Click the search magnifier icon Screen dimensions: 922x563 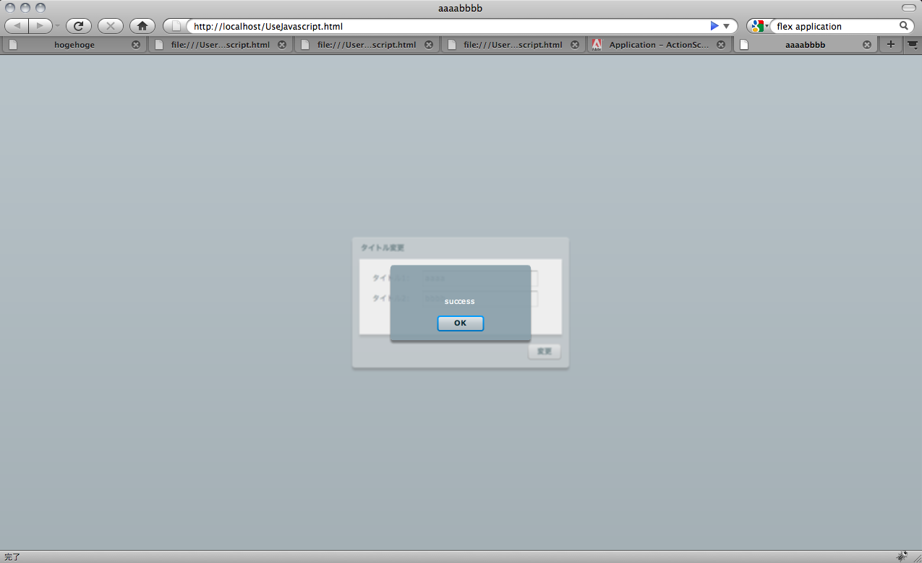904,26
